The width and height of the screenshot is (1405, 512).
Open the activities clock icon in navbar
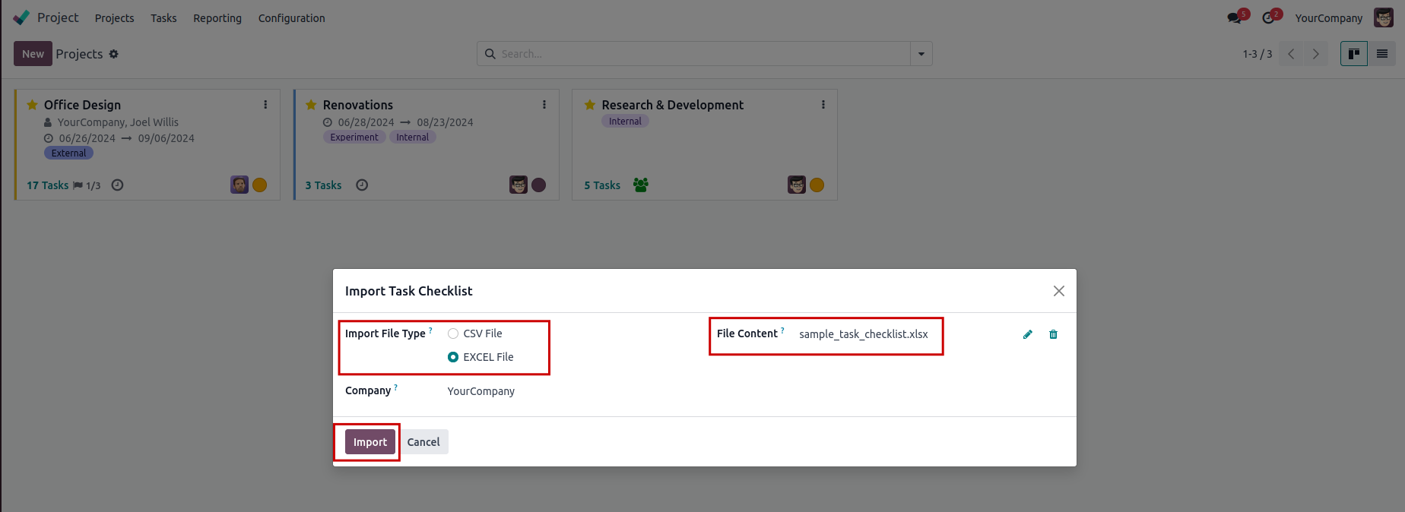(x=1268, y=17)
